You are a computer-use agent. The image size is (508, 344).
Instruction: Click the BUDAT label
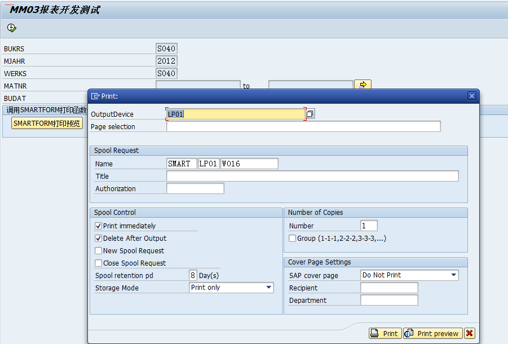(x=15, y=99)
